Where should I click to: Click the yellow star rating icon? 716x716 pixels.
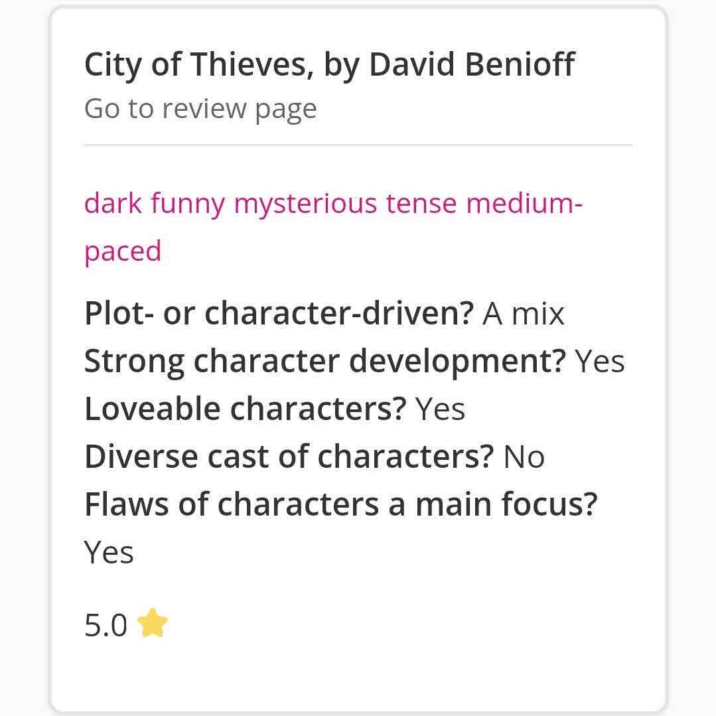[x=152, y=624]
